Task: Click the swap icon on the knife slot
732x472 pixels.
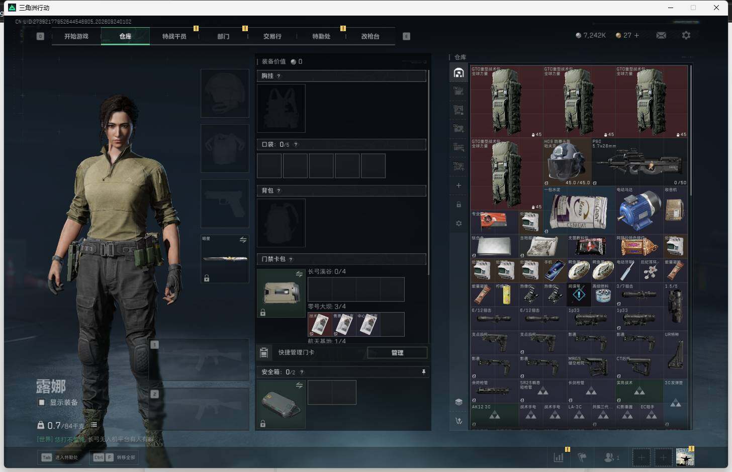Action: 243,240
